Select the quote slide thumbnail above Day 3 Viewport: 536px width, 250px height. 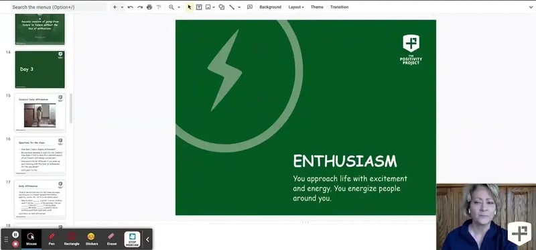click(x=40, y=29)
